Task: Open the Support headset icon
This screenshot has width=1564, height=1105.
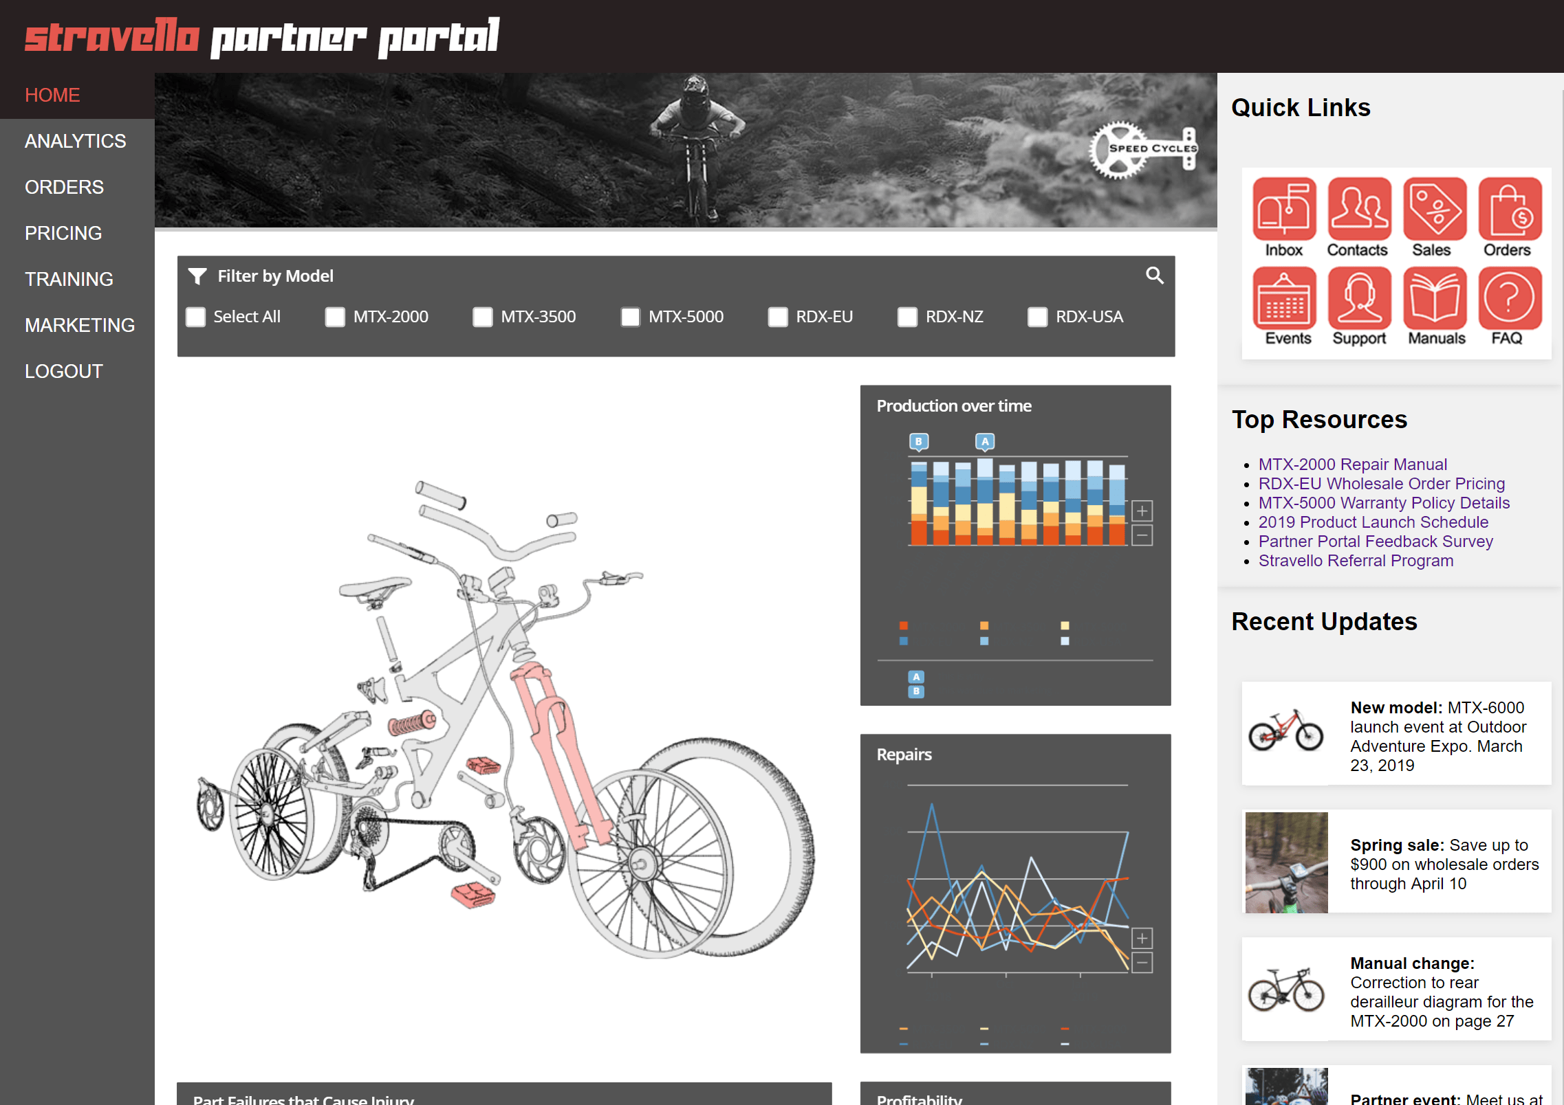Action: [x=1359, y=298]
